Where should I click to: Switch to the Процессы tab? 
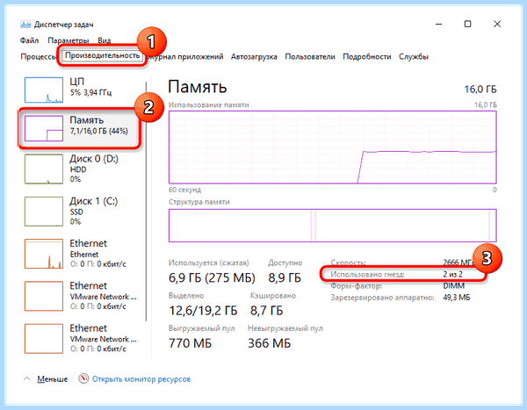pos(38,57)
